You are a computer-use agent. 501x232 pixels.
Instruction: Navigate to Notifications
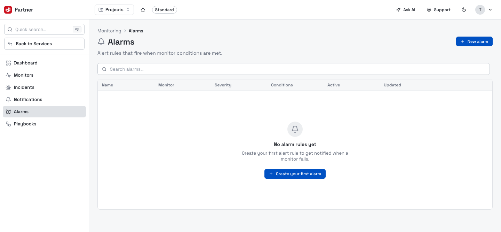44,100
